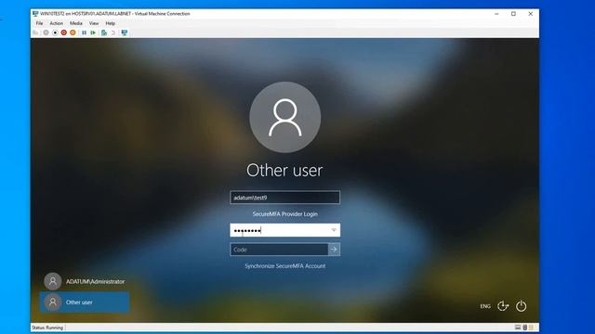Click the lock status bar icon
This screenshot has width=595, height=334.
[x=531, y=328]
